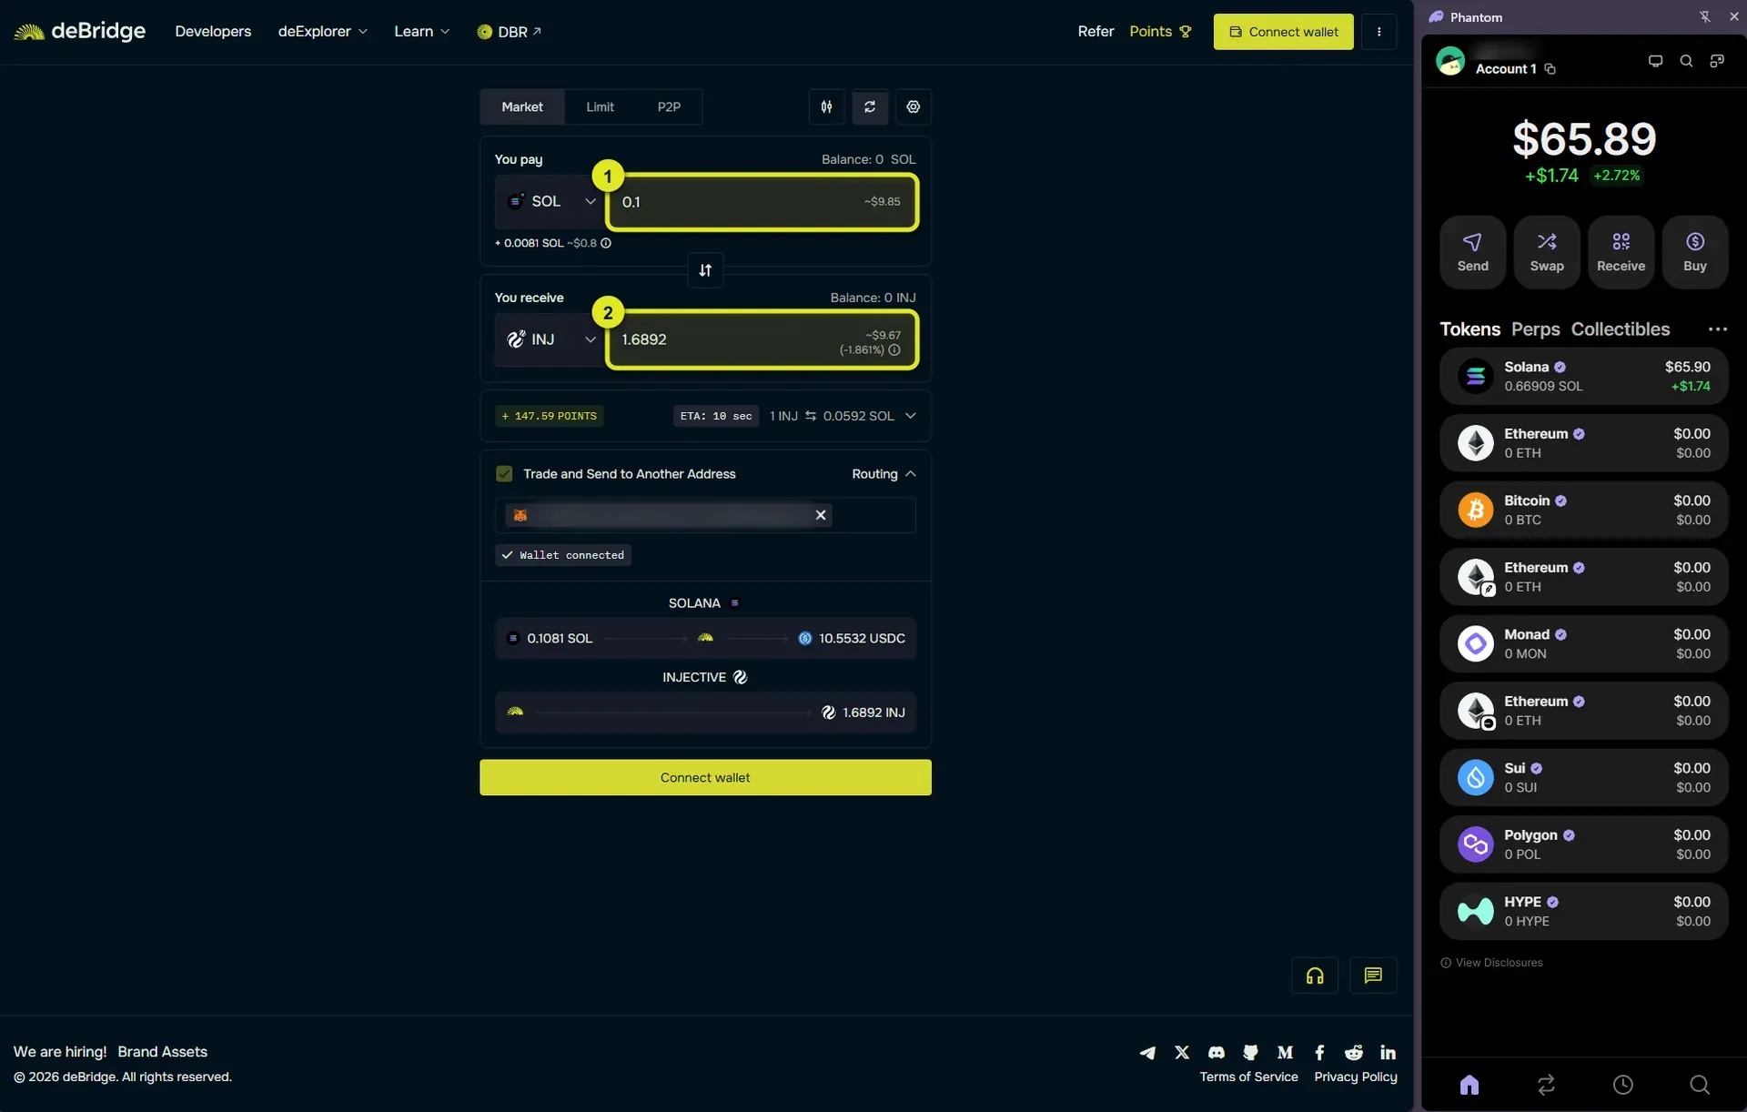
Task: Click price impact info icon near -1.861%
Action: pyautogui.click(x=894, y=350)
